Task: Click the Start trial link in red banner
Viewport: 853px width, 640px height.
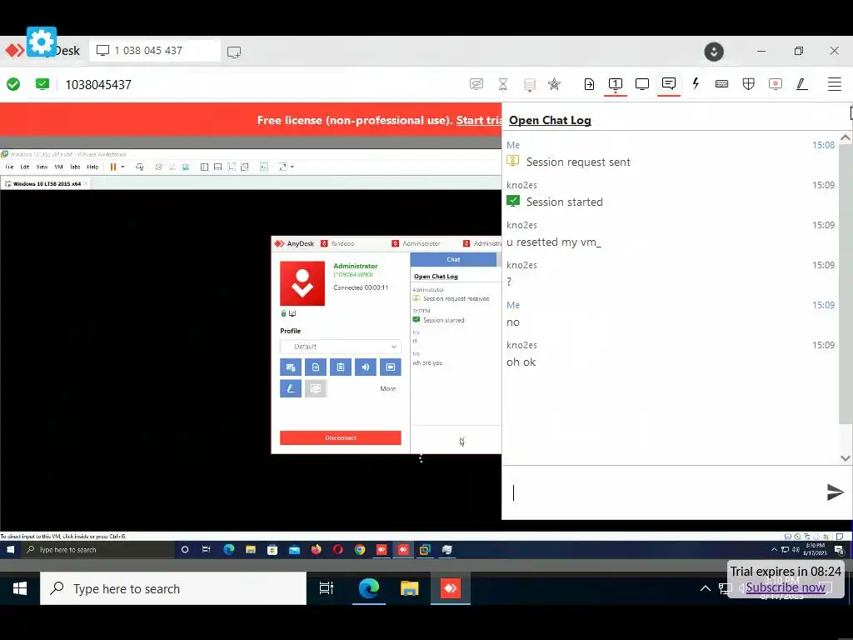Action: [479, 120]
